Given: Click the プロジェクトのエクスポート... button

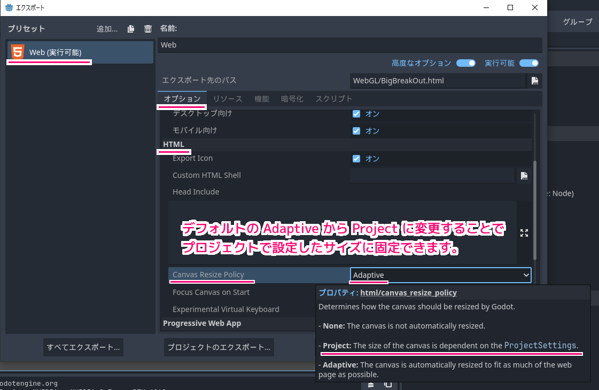Looking at the screenshot, I should [x=219, y=347].
